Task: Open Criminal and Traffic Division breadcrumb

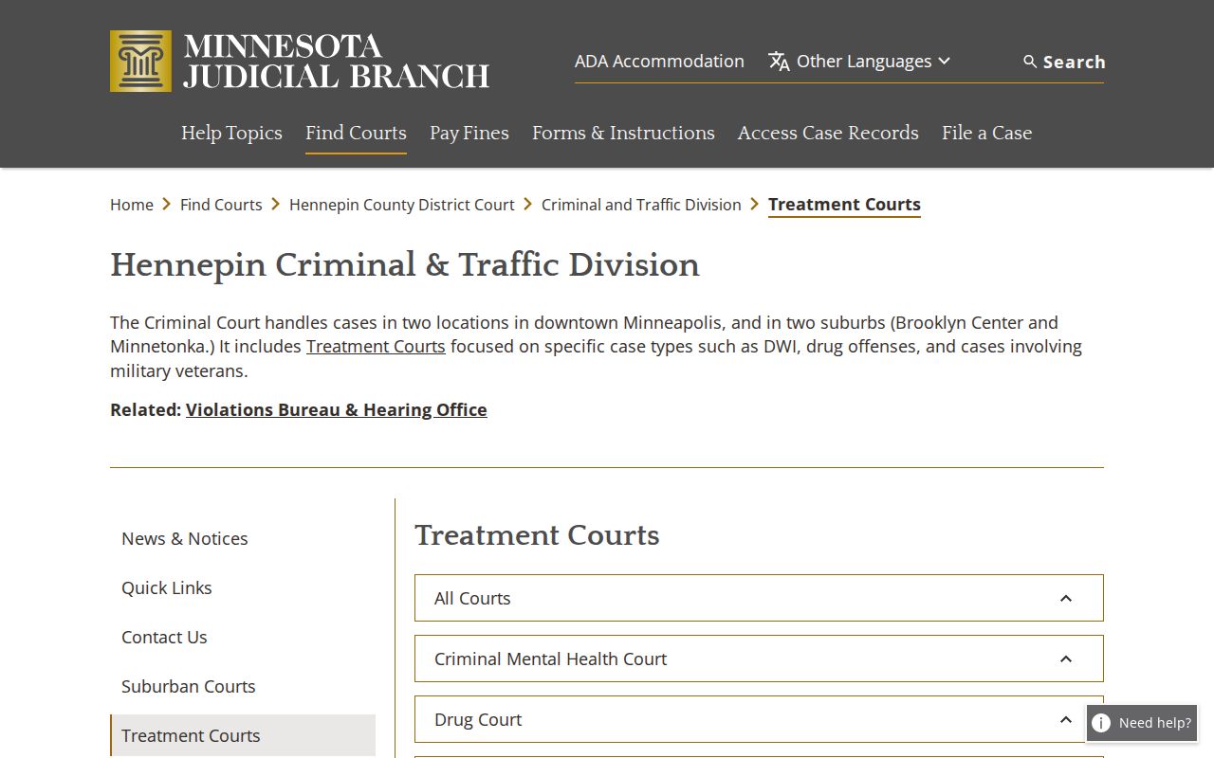Action: pyautogui.click(x=641, y=205)
